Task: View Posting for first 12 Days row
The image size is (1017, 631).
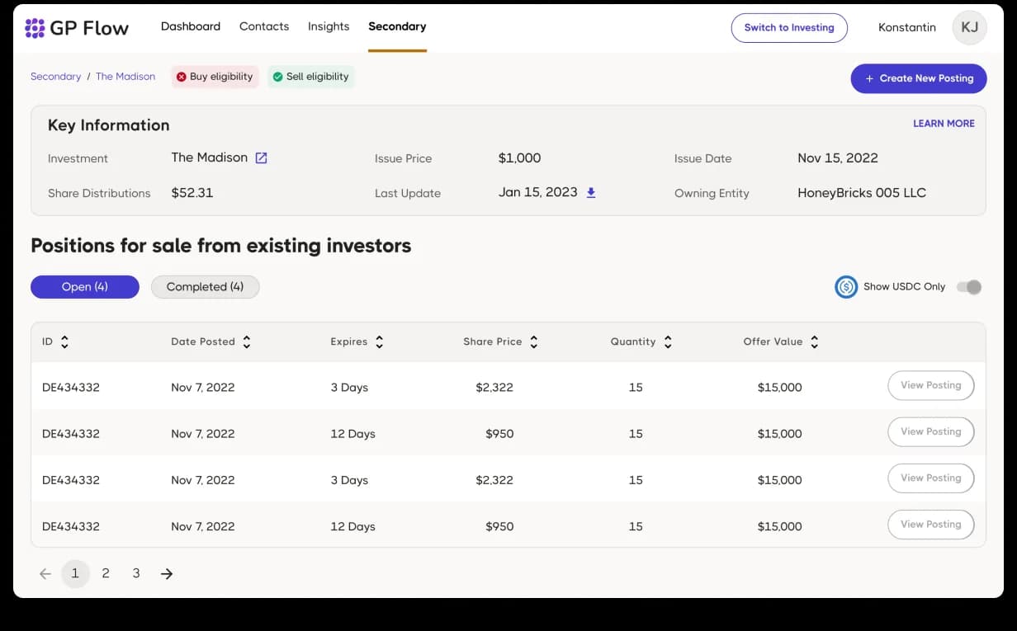Action: pos(930,431)
